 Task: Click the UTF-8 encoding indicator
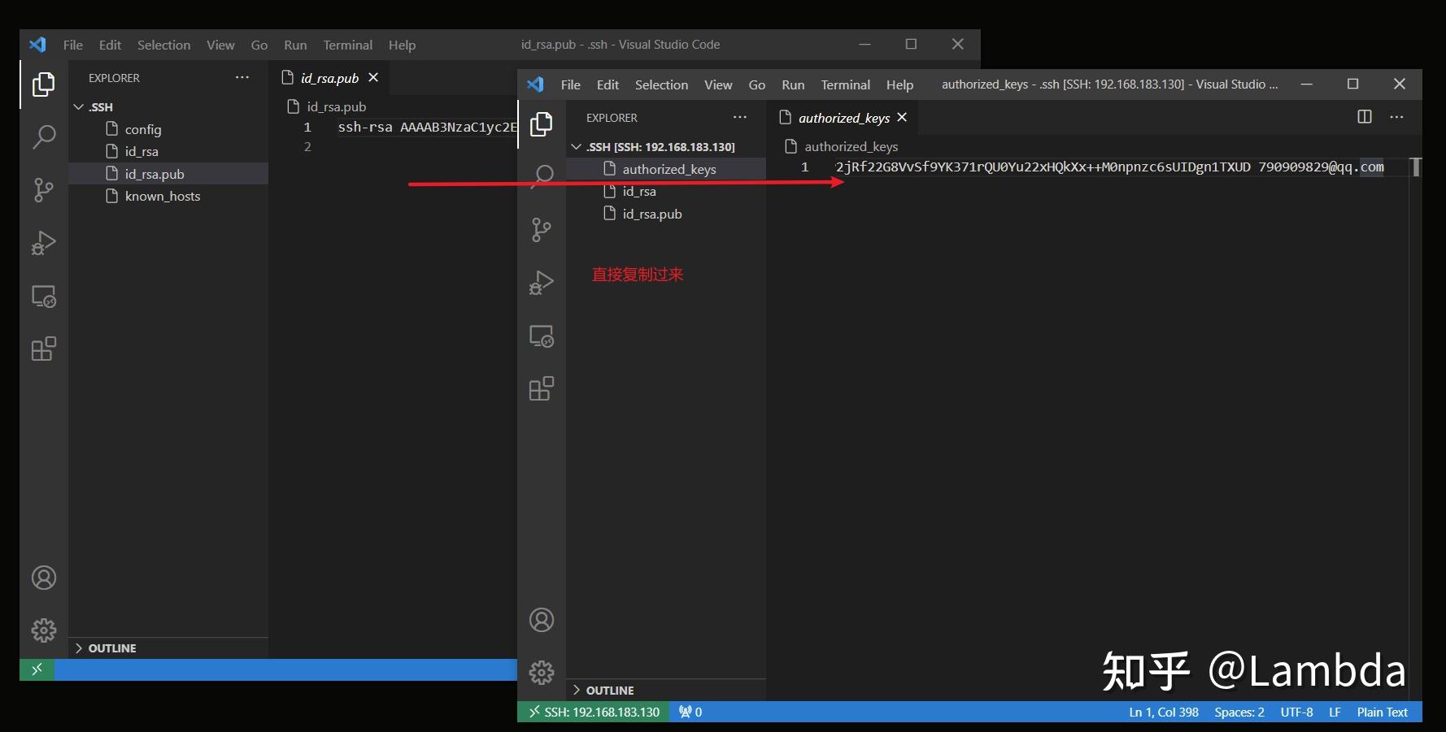(x=1296, y=712)
